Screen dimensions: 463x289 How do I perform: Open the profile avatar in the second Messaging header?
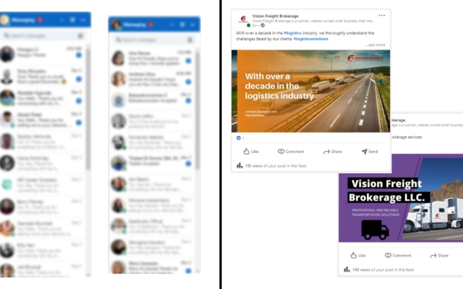[x=116, y=24]
